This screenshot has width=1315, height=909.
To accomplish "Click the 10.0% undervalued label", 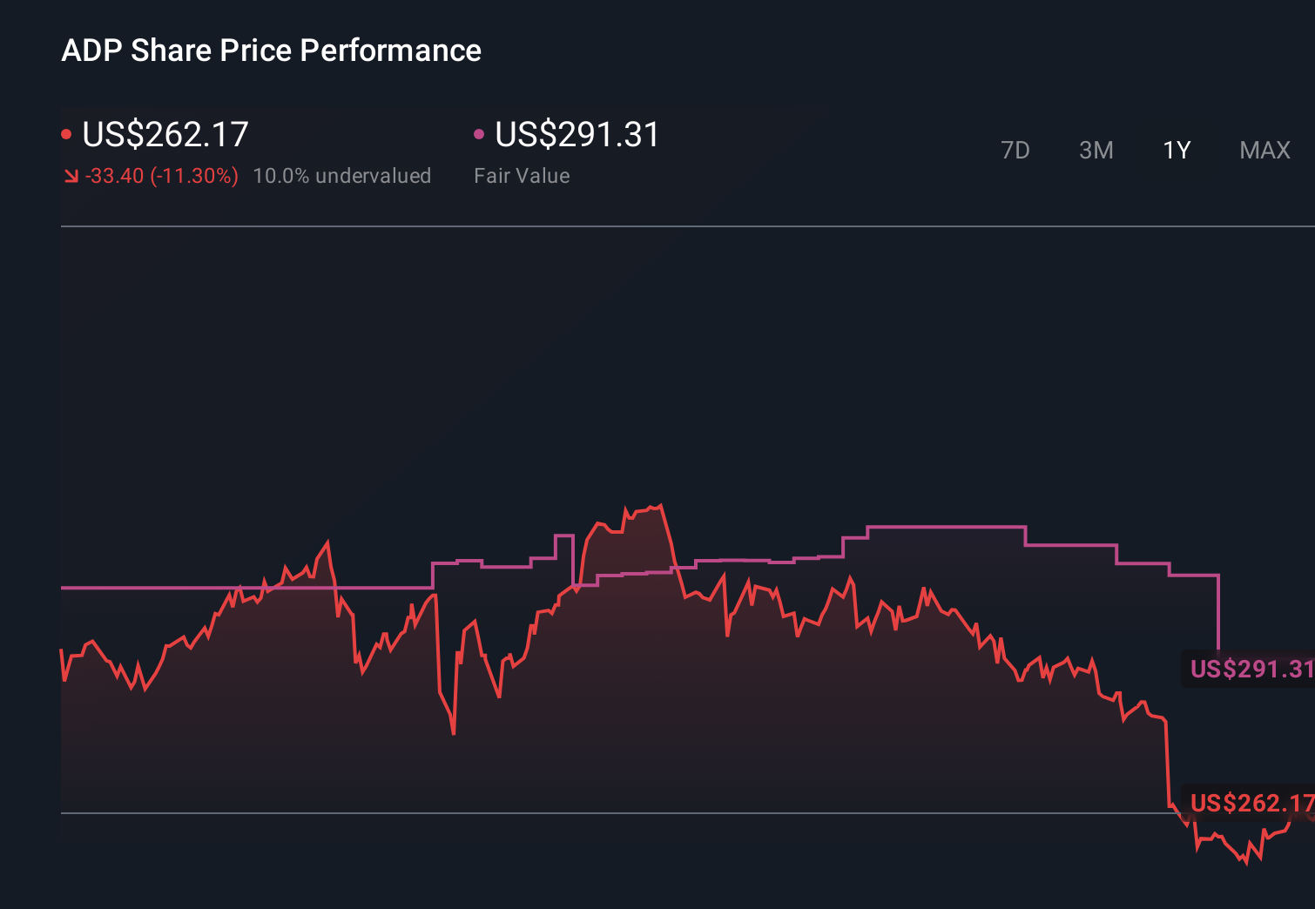I will pos(342,175).
